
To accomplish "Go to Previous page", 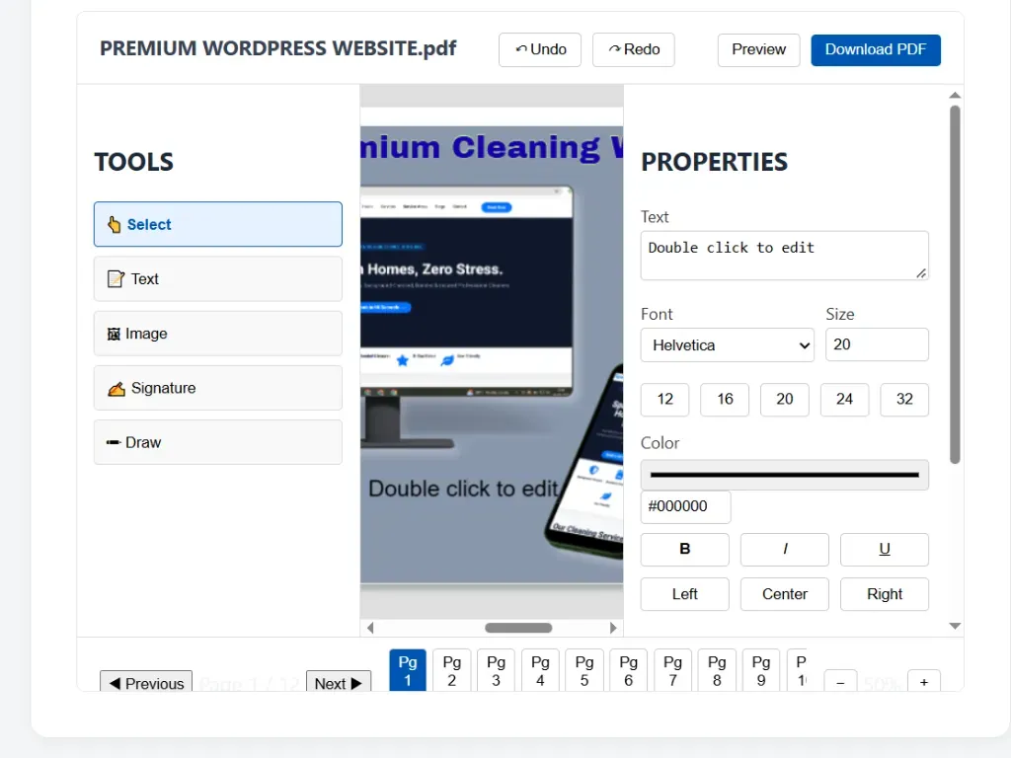I will coord(146,682).
